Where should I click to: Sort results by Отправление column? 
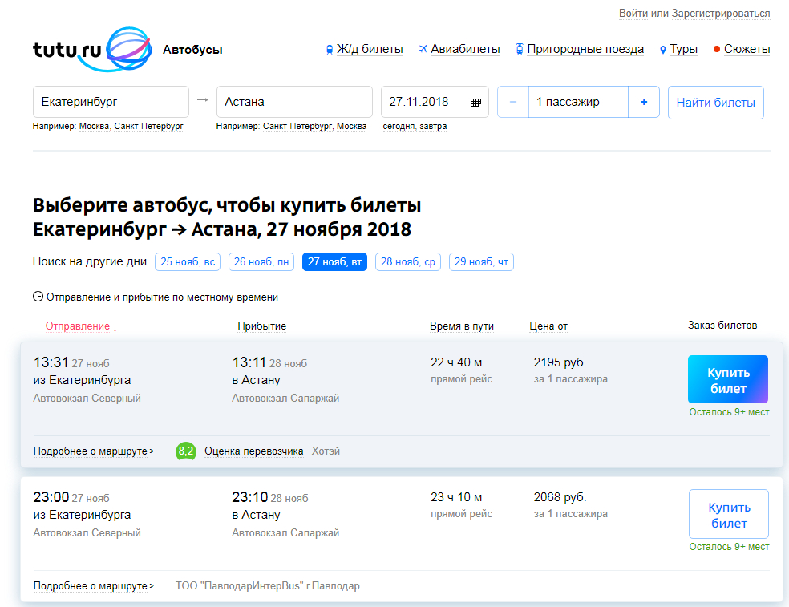pos(78,326)
